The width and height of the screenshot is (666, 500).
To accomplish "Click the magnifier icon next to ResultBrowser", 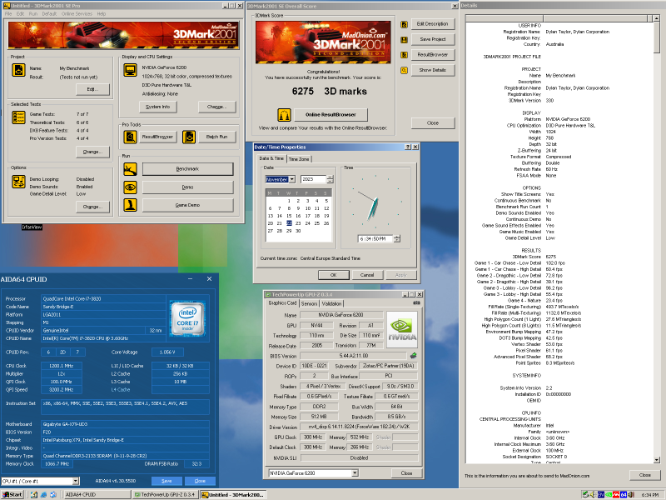I will coord(130,137).
